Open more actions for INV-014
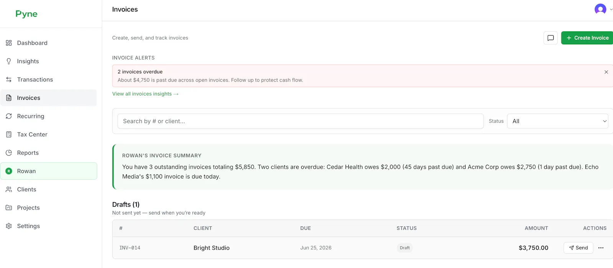613x268 pixels. pos(601,248)
